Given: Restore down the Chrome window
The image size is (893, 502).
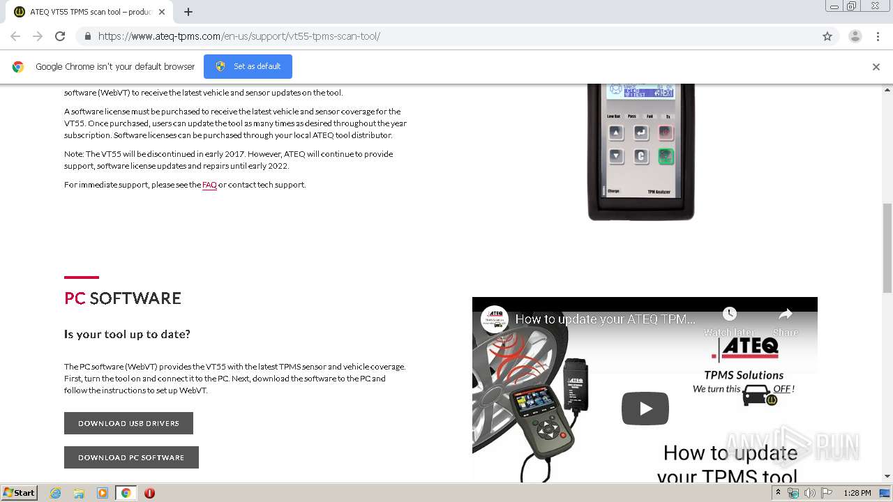Looking at the screenshot, I should [x=851, y=6].
